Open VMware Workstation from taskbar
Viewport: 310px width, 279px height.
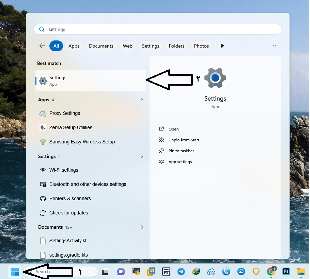click(151, 272)
